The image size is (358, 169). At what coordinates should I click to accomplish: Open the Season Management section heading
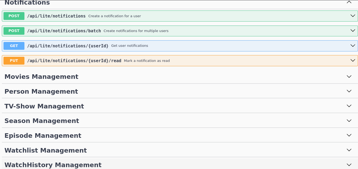click(x=42, y=121)
